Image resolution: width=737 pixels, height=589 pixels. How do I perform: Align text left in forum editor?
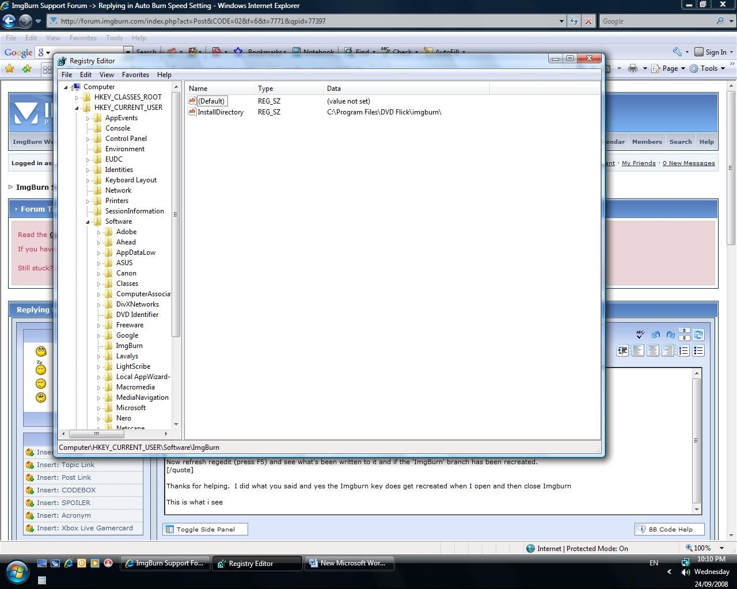click(x=637, y=350)
